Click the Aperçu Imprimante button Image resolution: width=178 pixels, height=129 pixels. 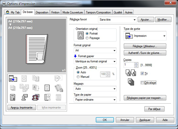click(x=22, y=108)
